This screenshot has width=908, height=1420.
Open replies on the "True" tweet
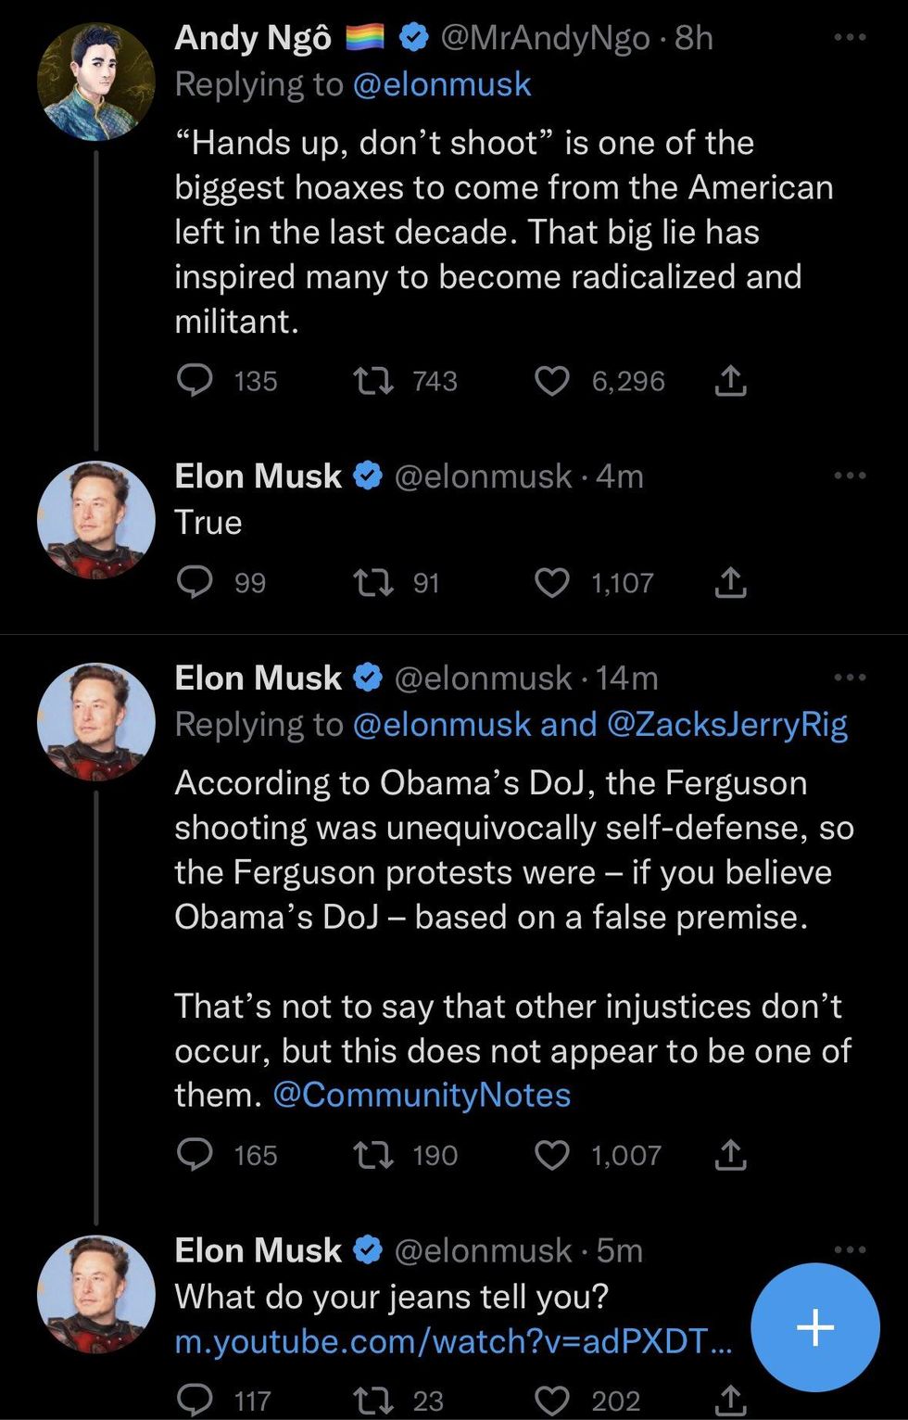click(195, 582)
